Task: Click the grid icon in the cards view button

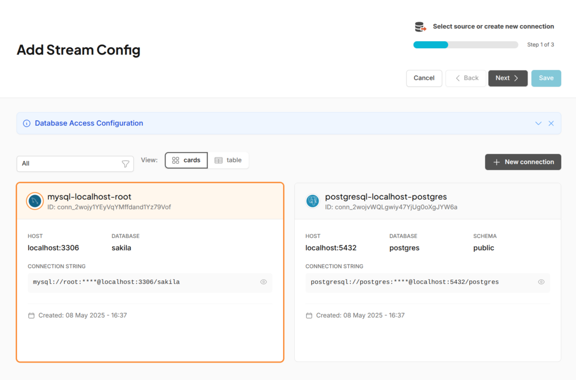Action: pos(175,160)
